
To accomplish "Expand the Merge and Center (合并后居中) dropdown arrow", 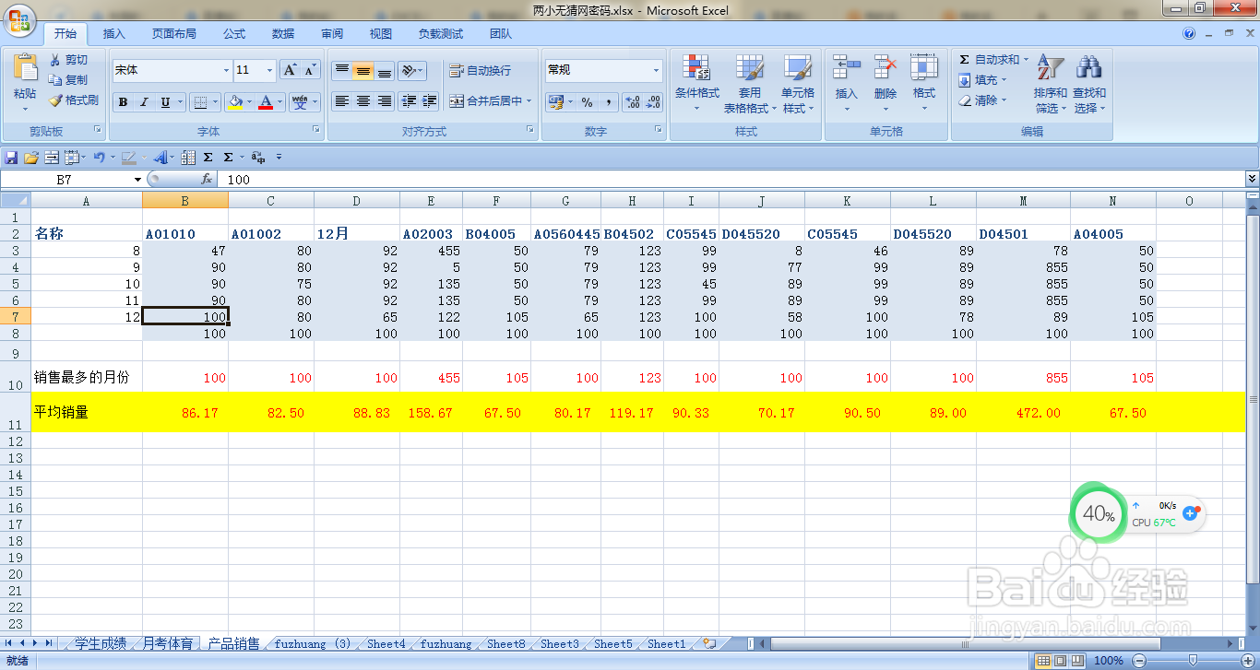I will pyautogui.click(x=529, y=101).
